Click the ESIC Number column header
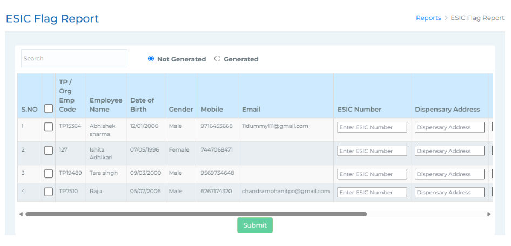 (x=359, y=109)
